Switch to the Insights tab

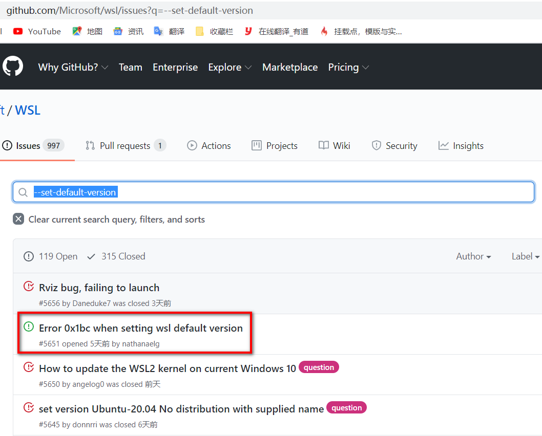[x=461, y=146]
